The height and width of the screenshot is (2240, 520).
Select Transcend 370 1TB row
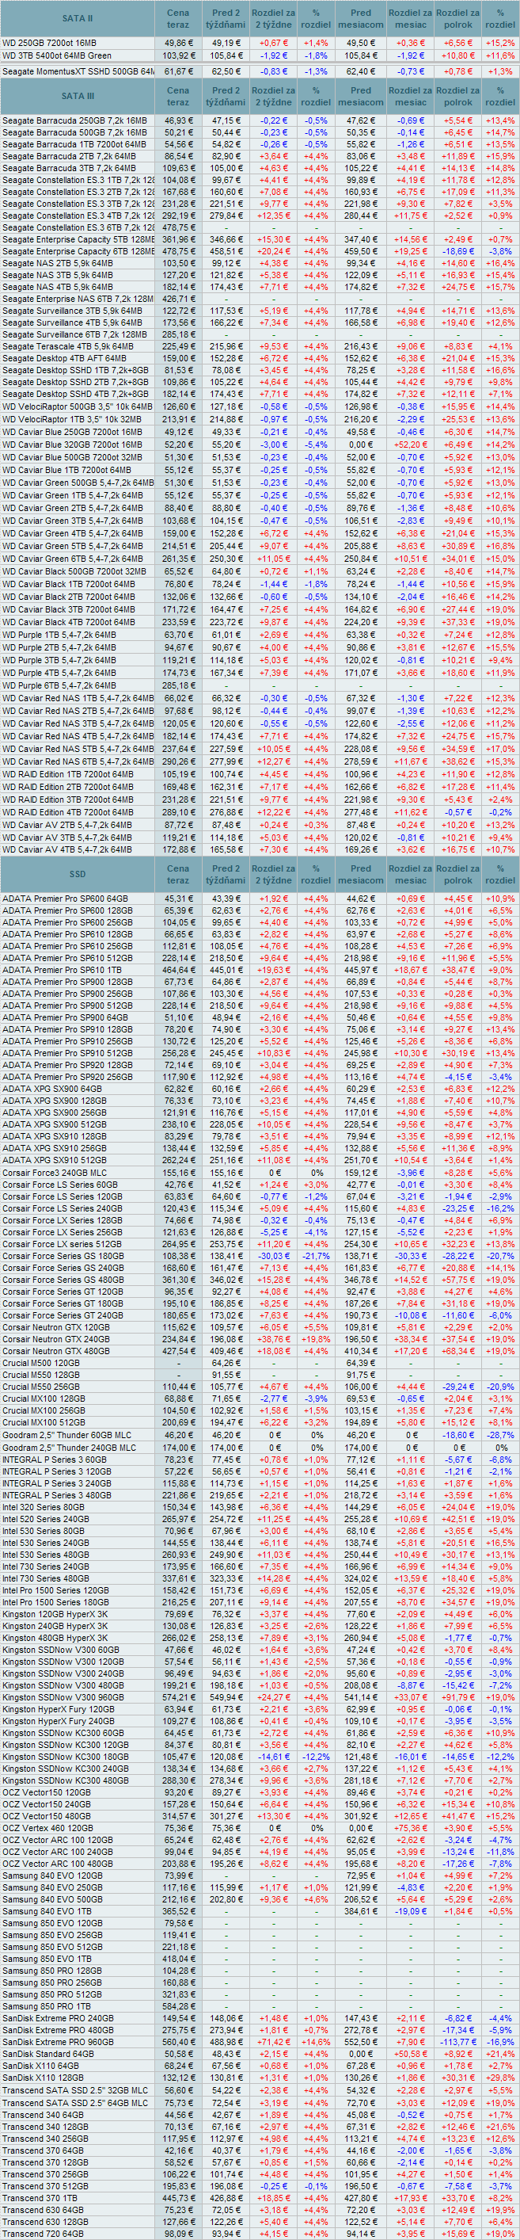coord(260,2198)
